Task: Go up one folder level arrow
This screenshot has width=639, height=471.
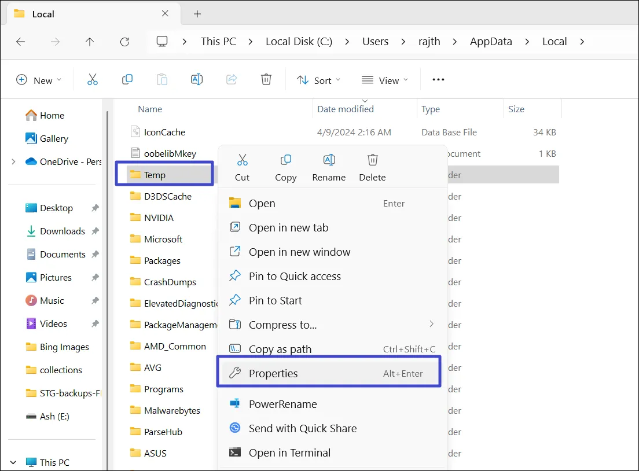Action: click(90, 42)
